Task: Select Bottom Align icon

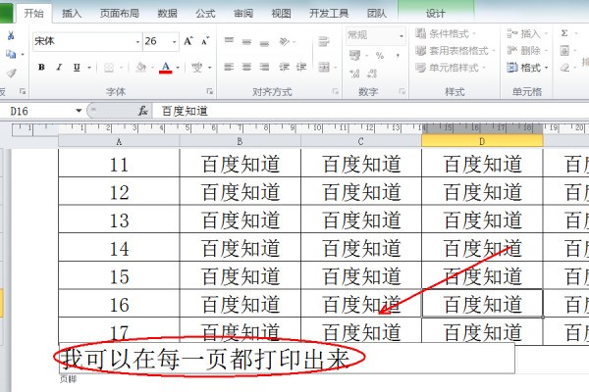Action: coord(264,42)
